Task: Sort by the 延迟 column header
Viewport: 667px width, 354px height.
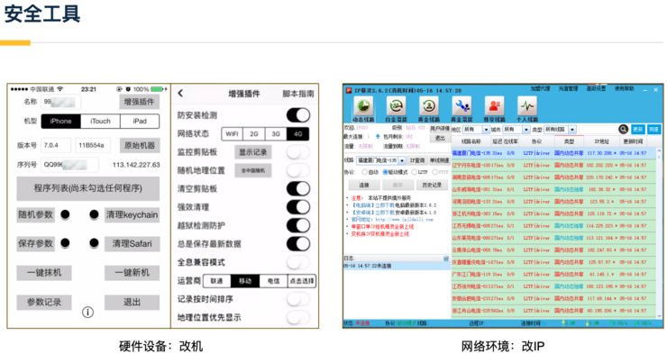Action: click(x=497, y=141)
